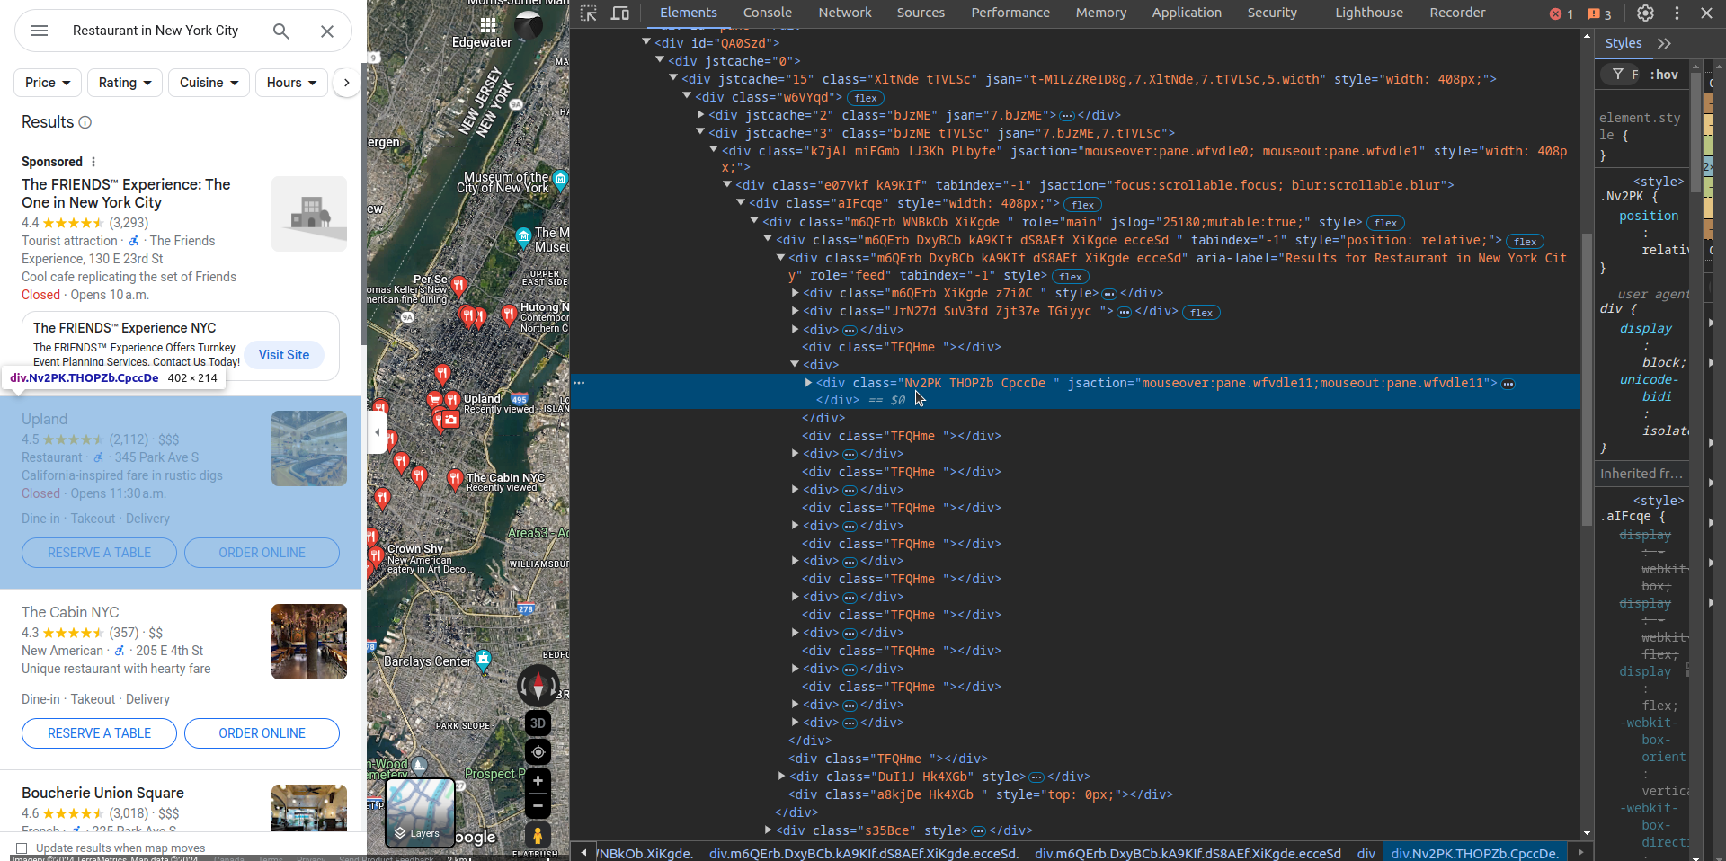Zoom out with the minus map button
This screenshot has height=861, width=1726.
tap(538, 806)
